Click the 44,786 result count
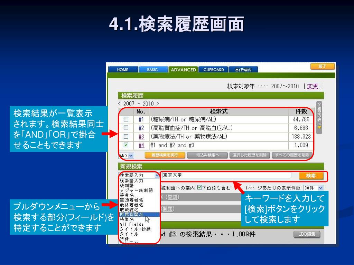Image resolution: width=354 pixels, height=265 pixels. (301, 119)
